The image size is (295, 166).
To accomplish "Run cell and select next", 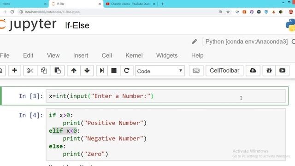I will click(102, 71).
